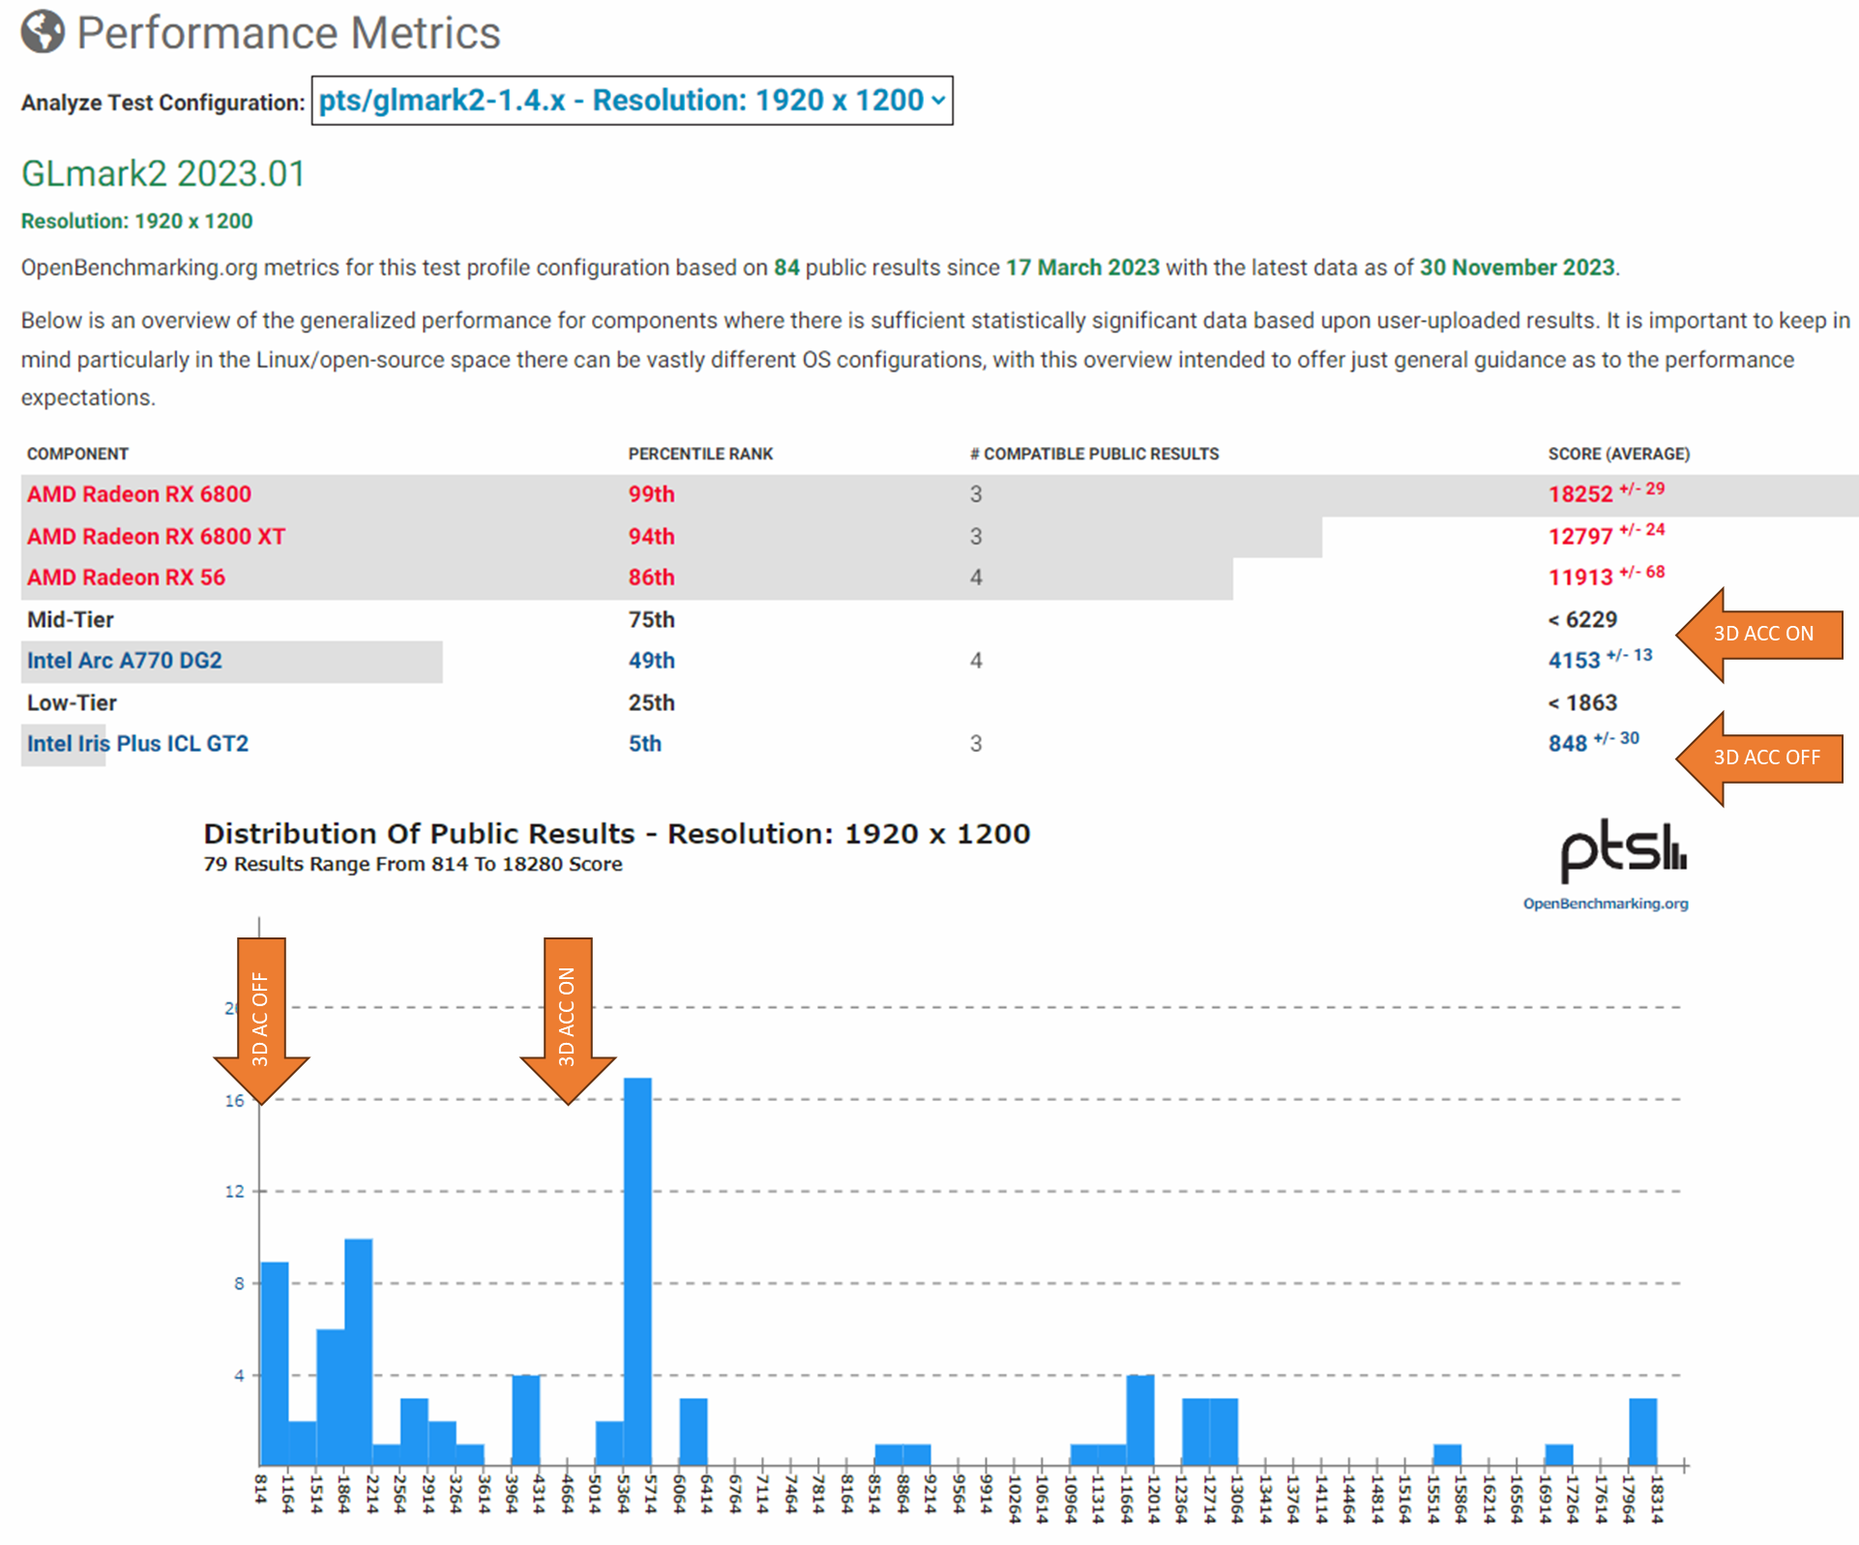The image size is (1859, 1545).
Task: Click the tallest histogram bar at 5364
Action: (637, 1271)
